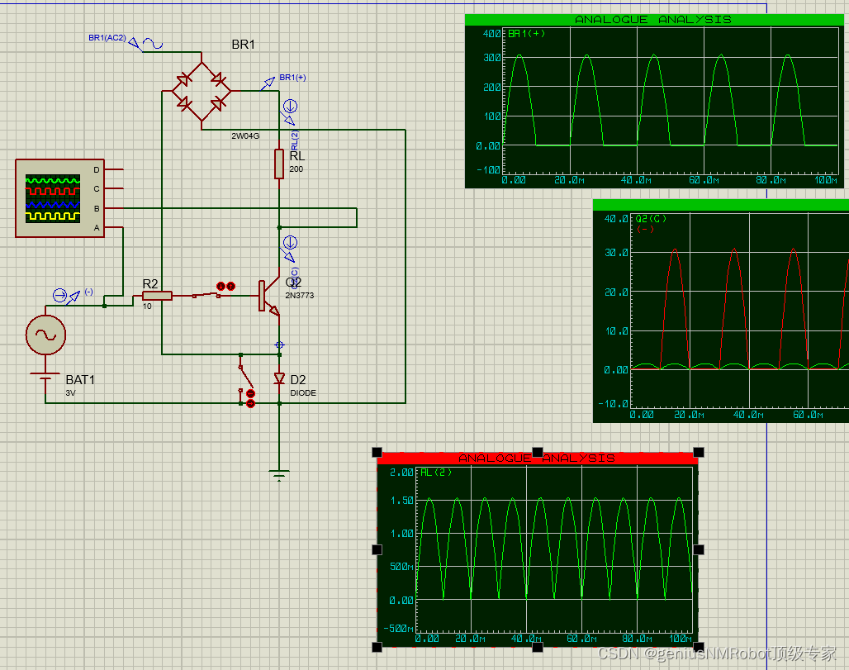Click top-left handle of RL(2) graph
Screen dimensions: 849x670
point(377,452)
